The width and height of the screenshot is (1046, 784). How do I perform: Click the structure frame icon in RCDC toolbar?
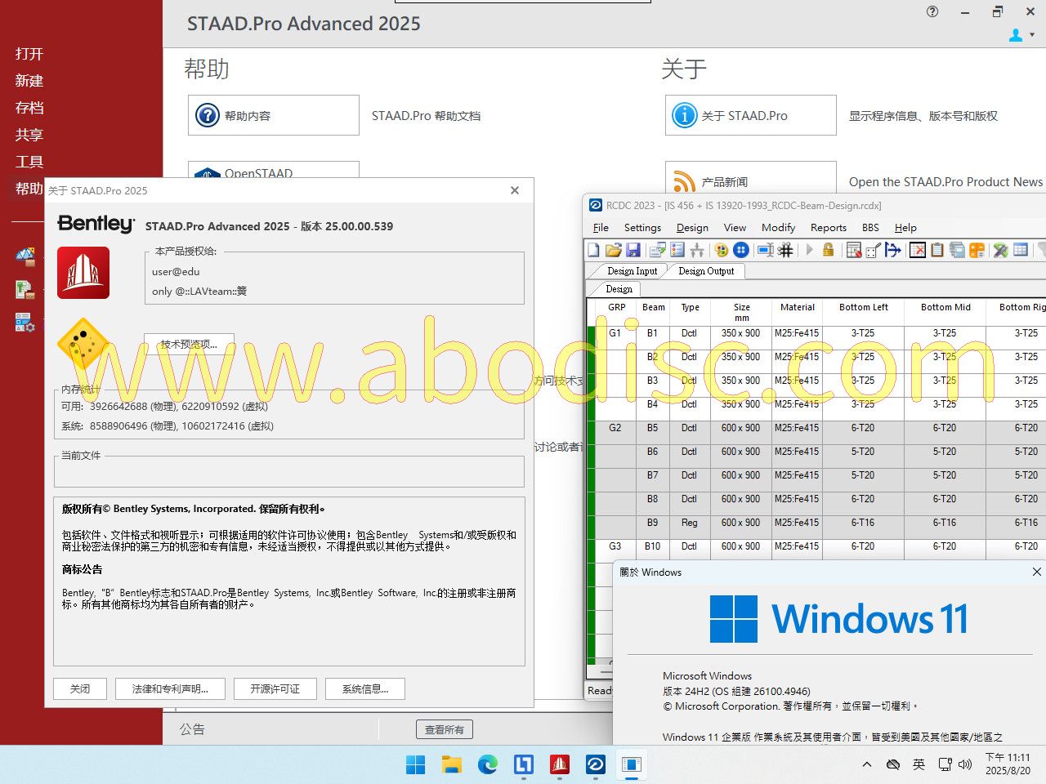pos(697,250)
